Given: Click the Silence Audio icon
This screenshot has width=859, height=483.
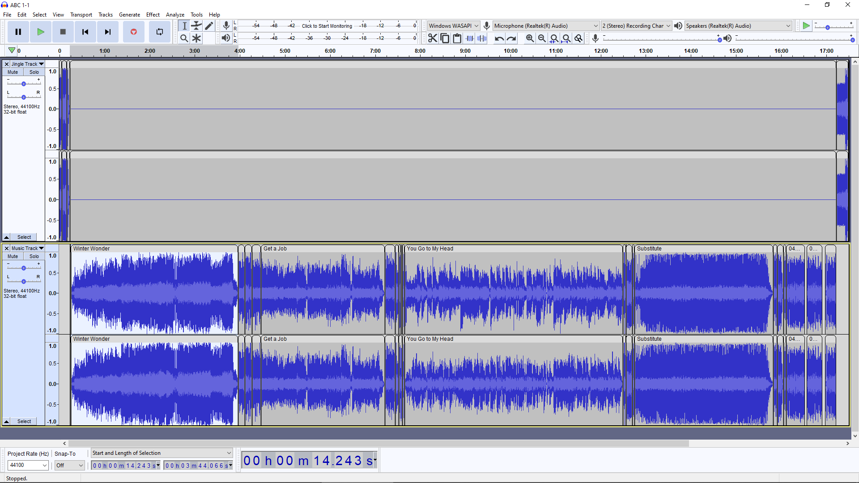Looking at the screenshot, I should point(482,38).
